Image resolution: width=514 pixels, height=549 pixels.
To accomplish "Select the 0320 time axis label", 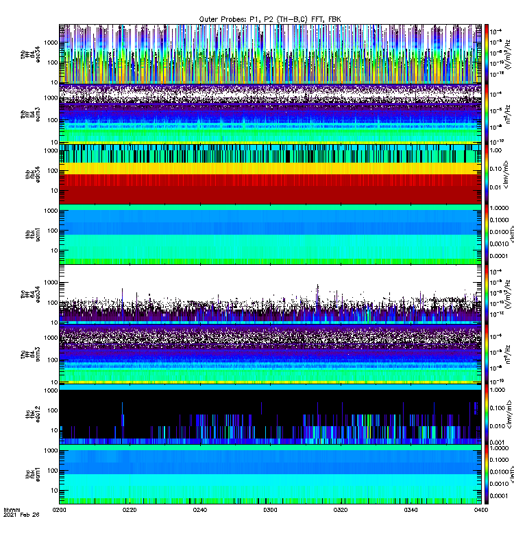I will point(340,510).
